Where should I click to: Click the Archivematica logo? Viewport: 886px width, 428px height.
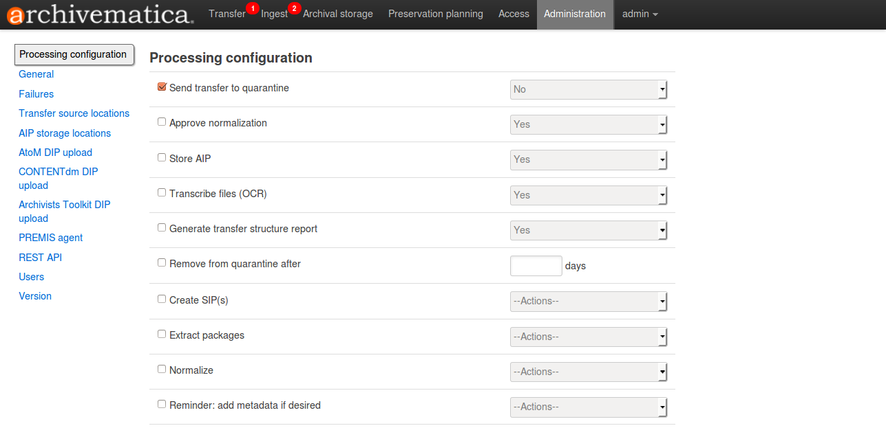pyautogui.click(x=100, y=14)
